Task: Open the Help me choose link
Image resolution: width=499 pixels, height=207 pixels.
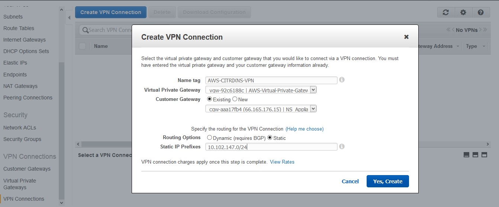Action: (x=305, y=129)
